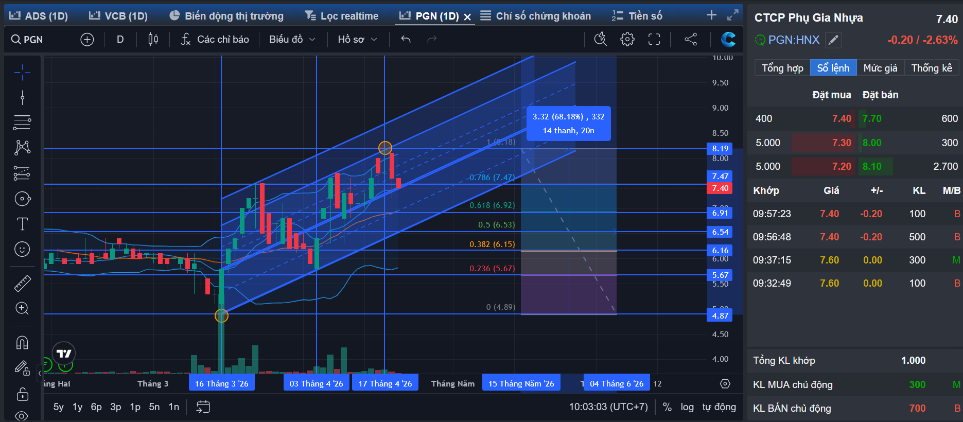Set chart range to 1p
This screenshot has height=422, width=963.
pos(135,407)
